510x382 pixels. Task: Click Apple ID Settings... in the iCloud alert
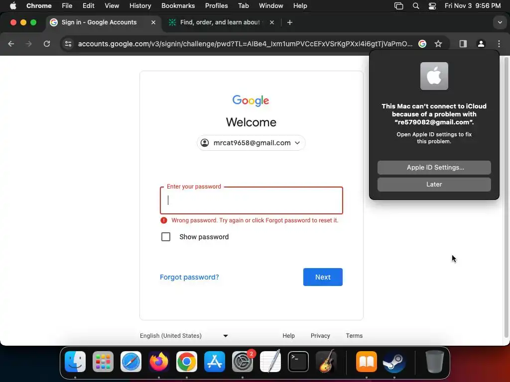pos(434,167)
